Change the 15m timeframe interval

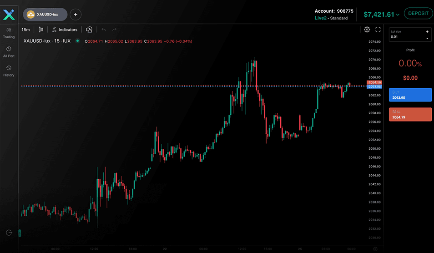[x=25, y=30]
